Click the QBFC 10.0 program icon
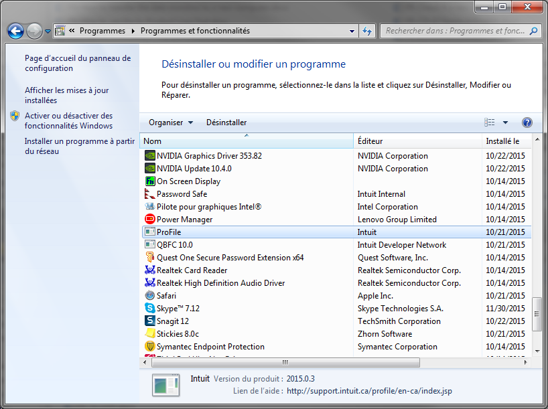 click(x=150, y=245)
